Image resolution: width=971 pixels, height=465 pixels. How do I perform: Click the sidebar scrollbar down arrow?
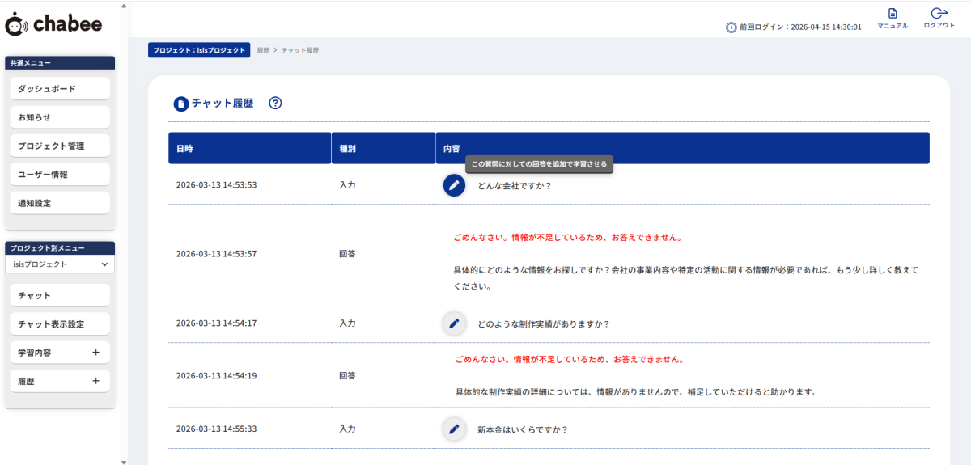pos(124,461)
